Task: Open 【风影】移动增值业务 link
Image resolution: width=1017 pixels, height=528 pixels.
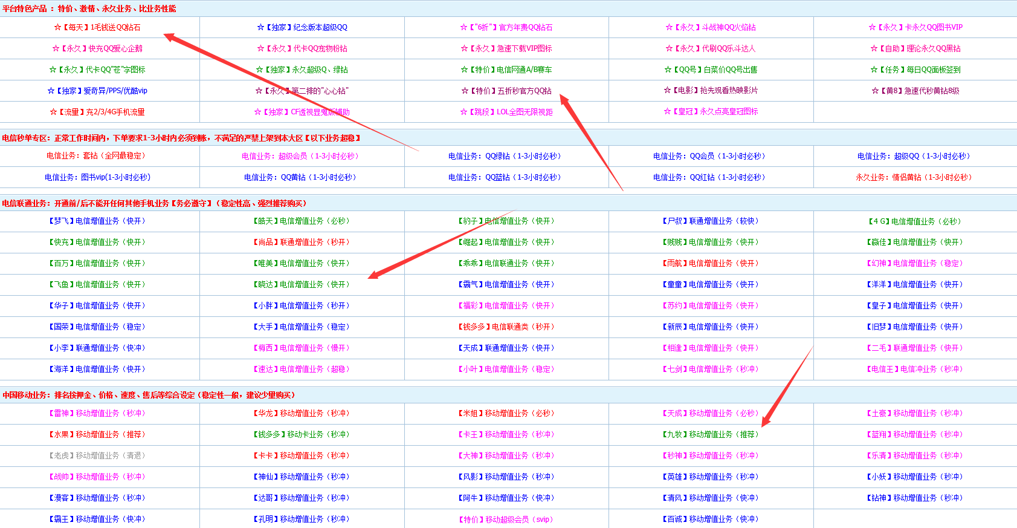Action: (506, 477)
